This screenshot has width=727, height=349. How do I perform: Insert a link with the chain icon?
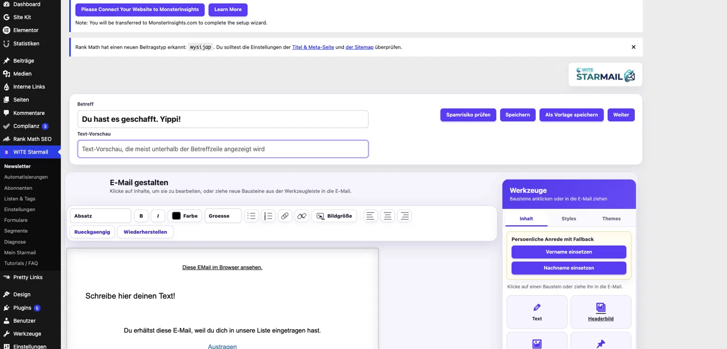[285, 216]
